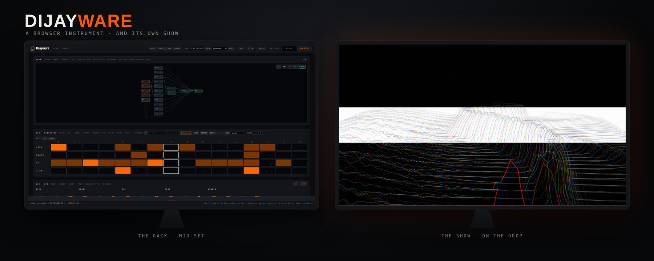Click the MUTATE button
This screenshot has width=654, height=261.
click(204, 133)
